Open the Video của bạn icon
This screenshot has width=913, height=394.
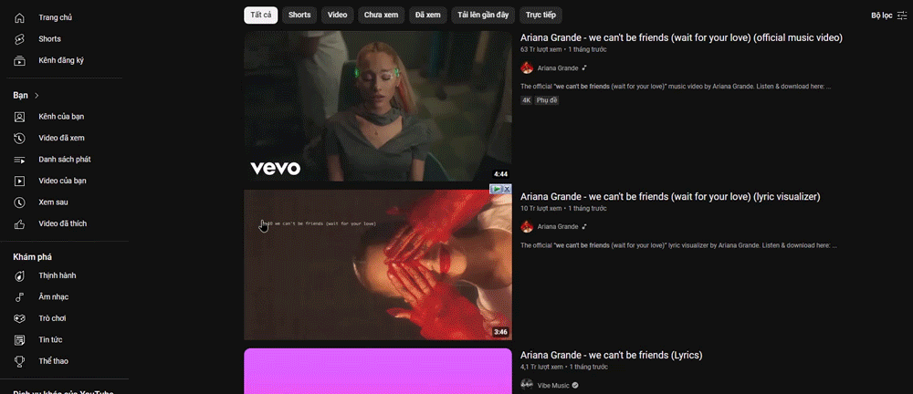(19, 181)
